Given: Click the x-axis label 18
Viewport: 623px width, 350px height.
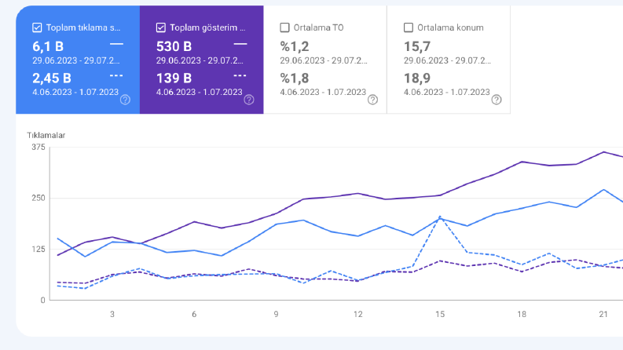Looking at the screenshot, I should [522, 314].
